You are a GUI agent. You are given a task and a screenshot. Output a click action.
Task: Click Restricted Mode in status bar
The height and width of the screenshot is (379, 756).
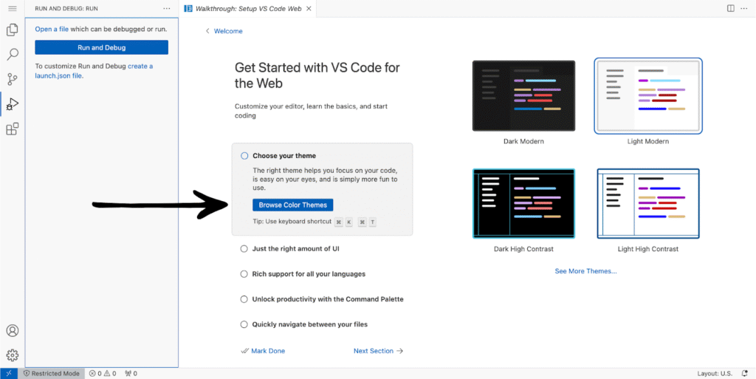52,373
